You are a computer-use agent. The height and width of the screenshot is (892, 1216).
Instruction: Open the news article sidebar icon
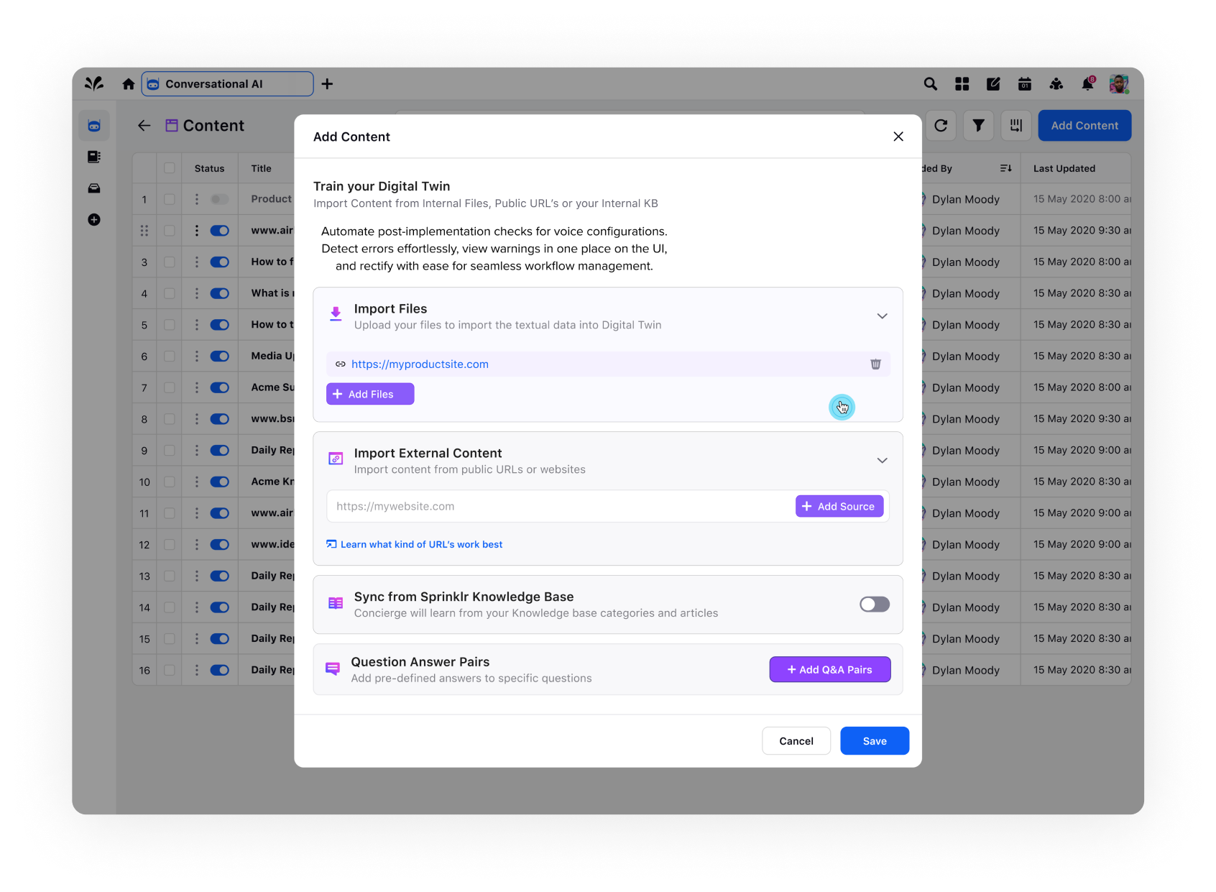[x=94, y=157]
